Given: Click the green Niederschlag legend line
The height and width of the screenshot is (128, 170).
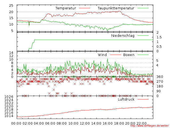Looking at the screenshot, I should pos(143,35).
